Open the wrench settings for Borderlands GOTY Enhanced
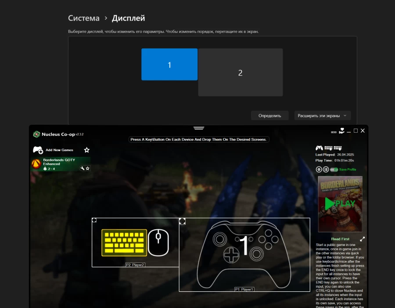The width and height of the screenshot is (395, 308). pyautogui.click(x=82, y=168)
